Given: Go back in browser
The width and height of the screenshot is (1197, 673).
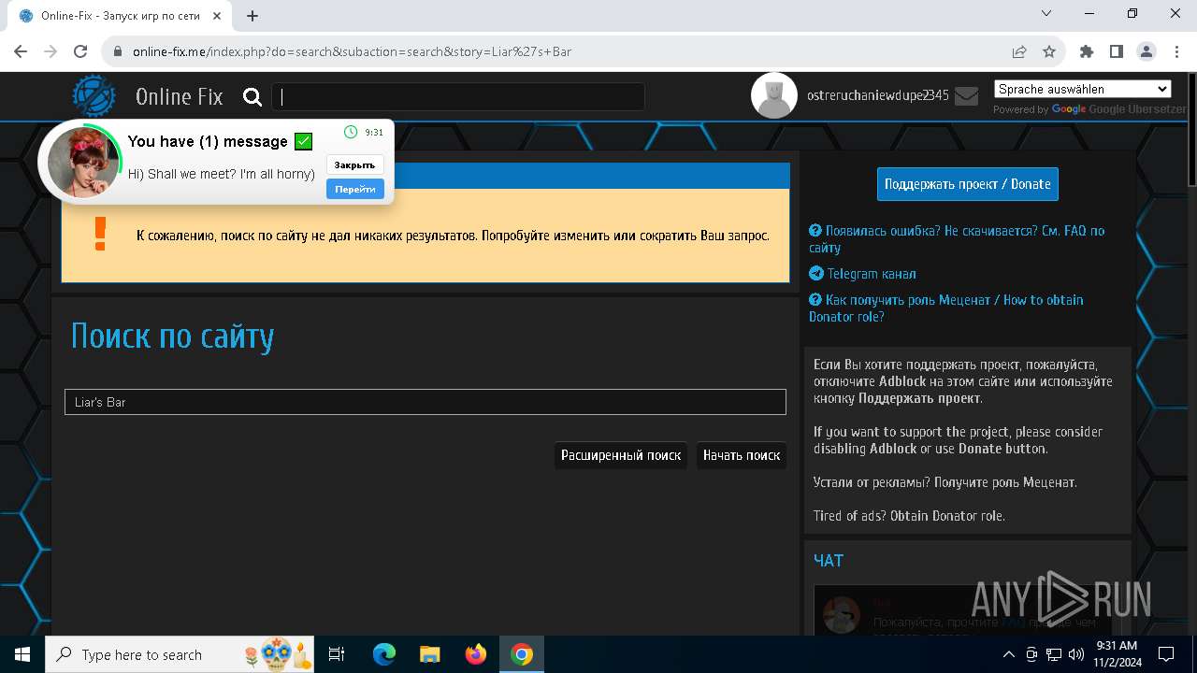Looking at the screenshot, I should 21,51.
